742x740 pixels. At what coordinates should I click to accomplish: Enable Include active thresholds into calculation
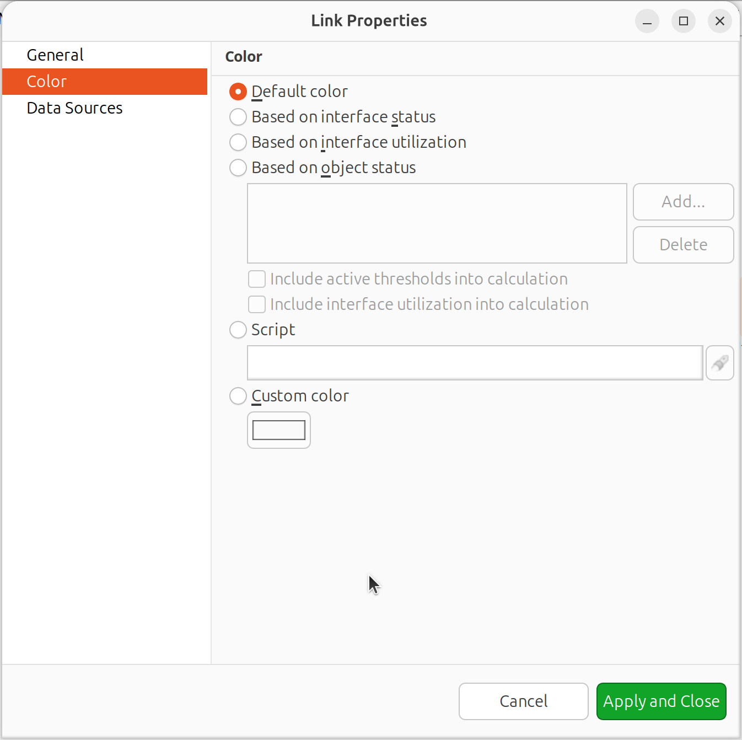point(257,279)
